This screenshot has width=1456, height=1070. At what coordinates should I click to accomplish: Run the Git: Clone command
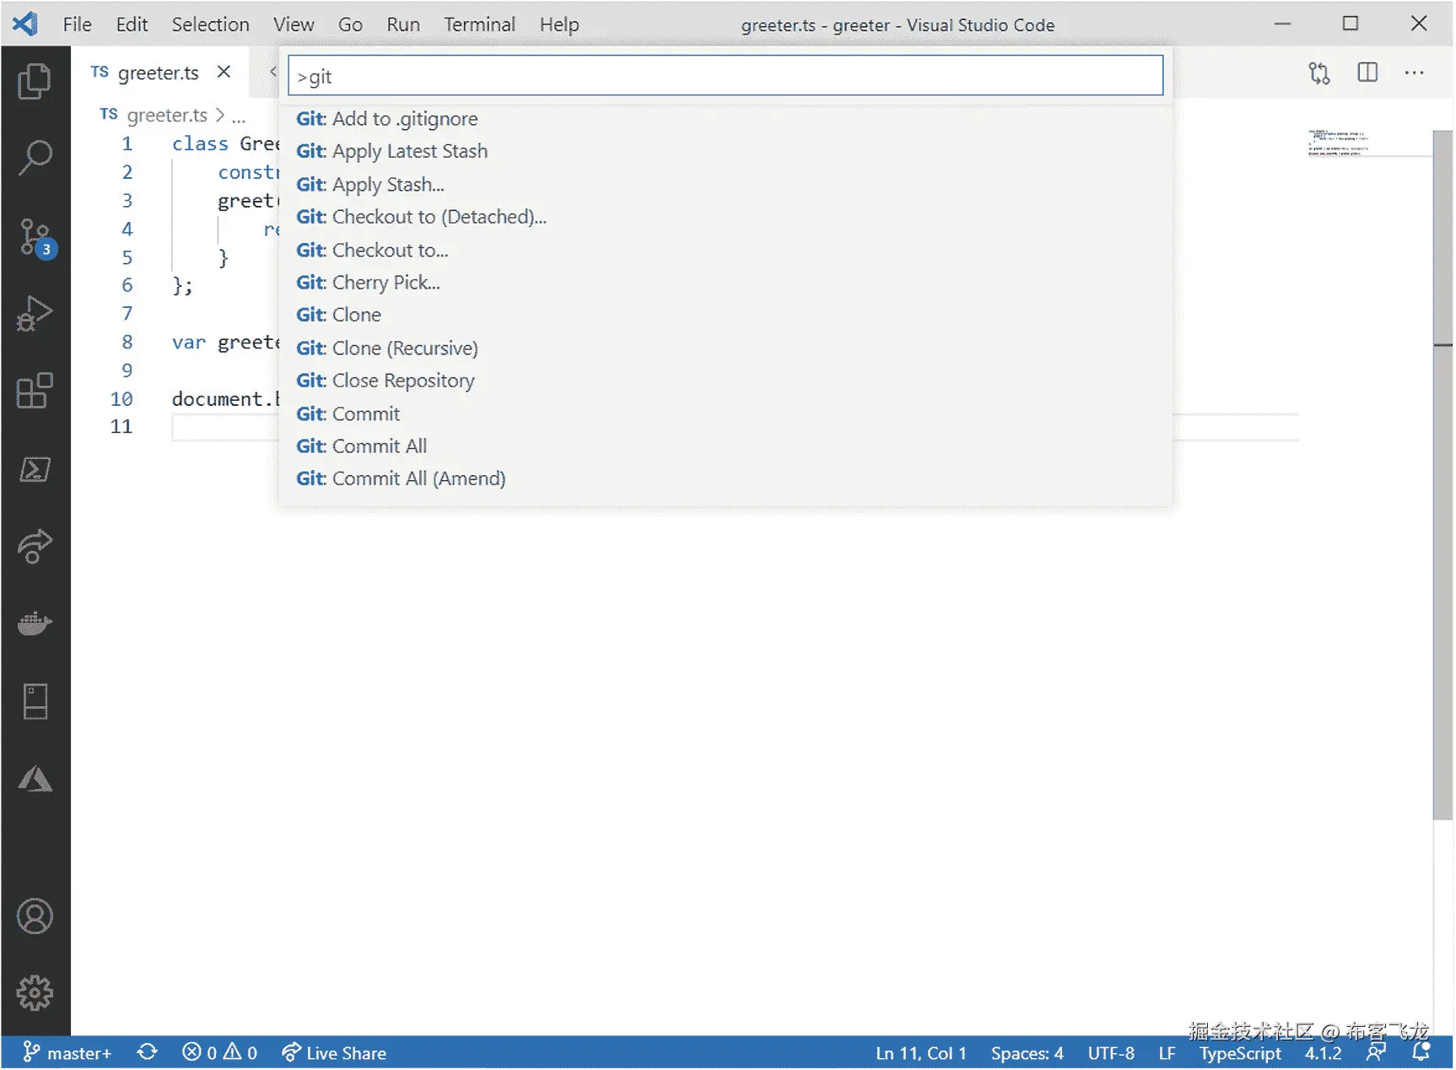coord(725,315)
